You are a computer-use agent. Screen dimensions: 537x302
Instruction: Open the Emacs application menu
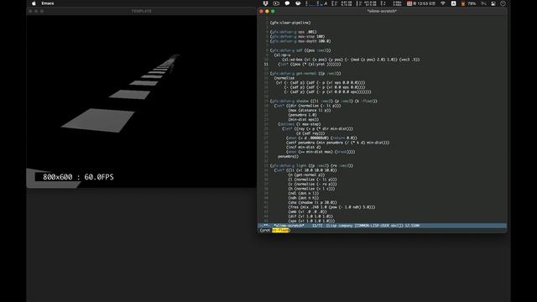(x=48, y=3)
